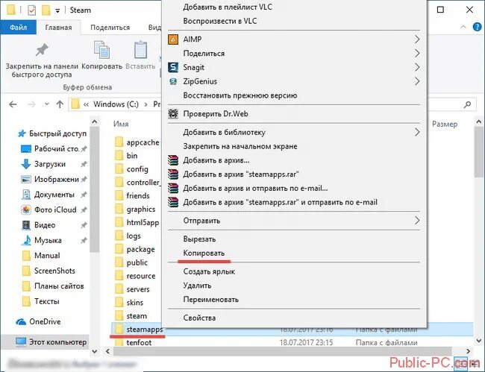Open the Планы сайтов sidebar folder
Image resolution: width=485 pixels, height=372 pixels.
point(59,286)
